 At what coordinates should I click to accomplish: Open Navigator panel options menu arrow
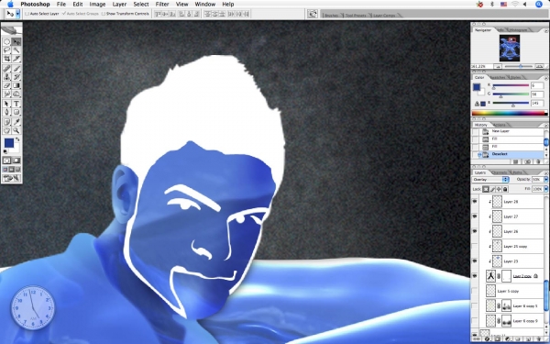tap(545, 30)
